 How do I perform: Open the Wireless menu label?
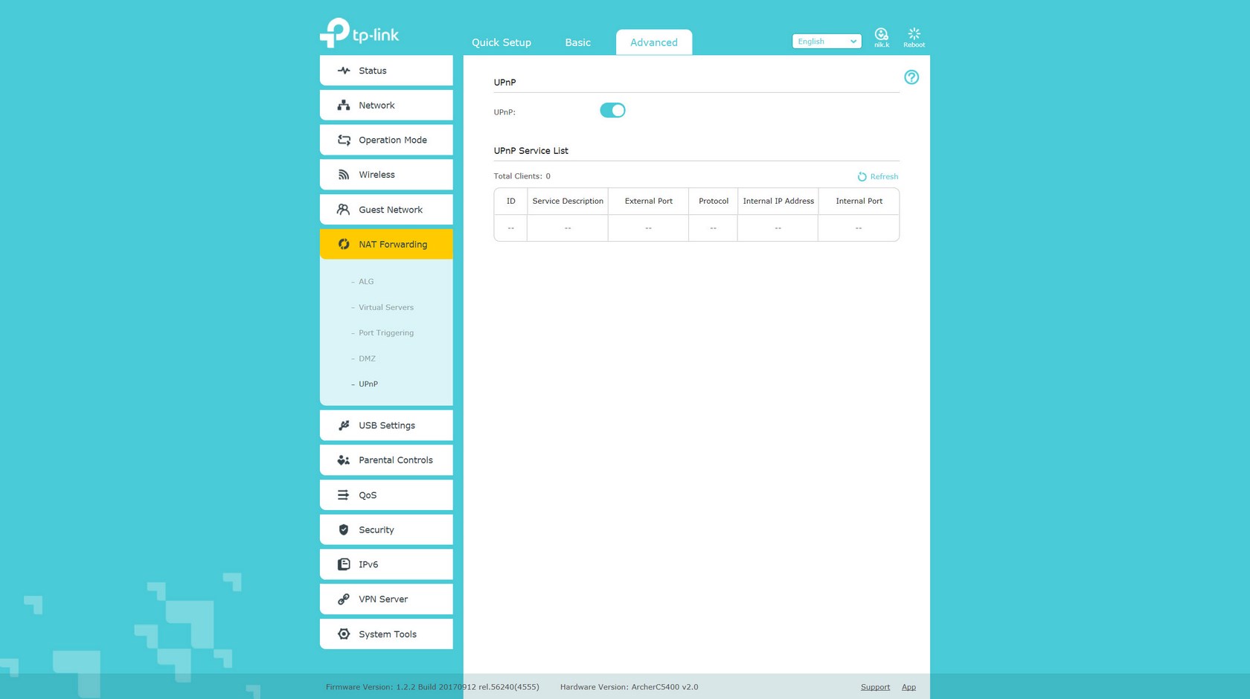(376, 175)
